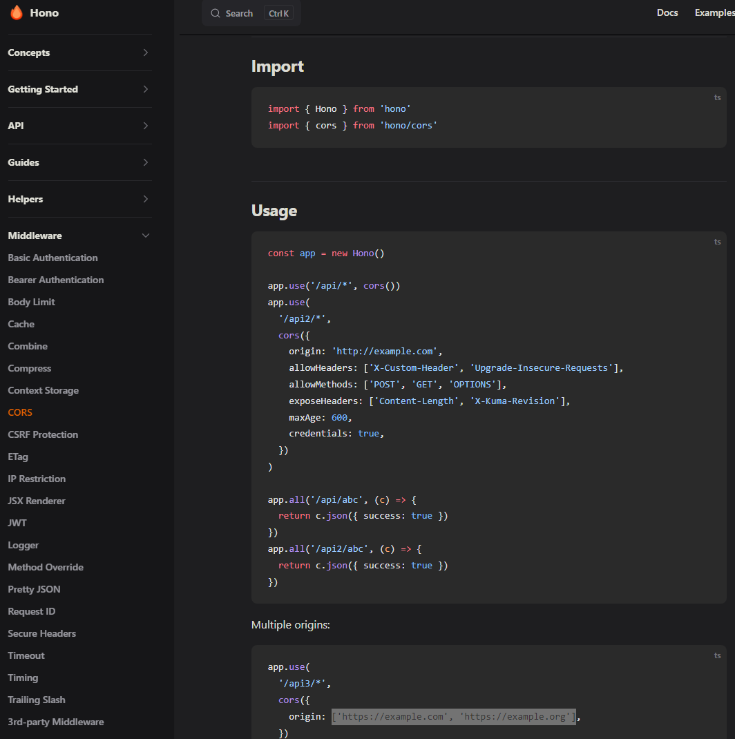Open the Pretty JSON page
735x739 pixels.
32,589
